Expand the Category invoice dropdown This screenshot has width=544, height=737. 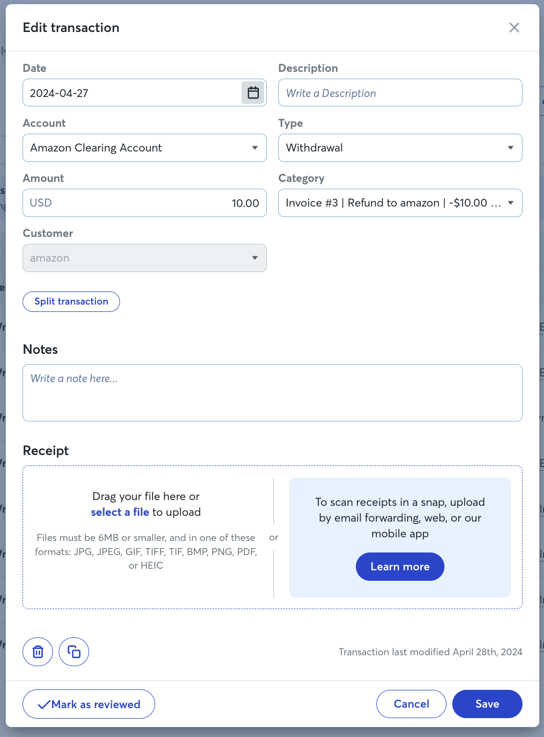point(400,203)
